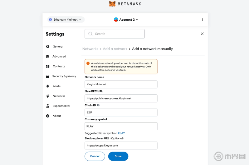Expand the Account 2 selector
249x165 pixels.
point(126,20)
